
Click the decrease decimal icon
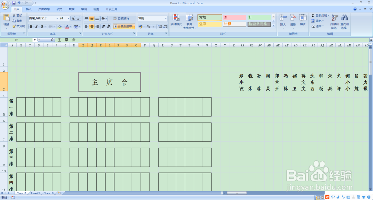165,26
